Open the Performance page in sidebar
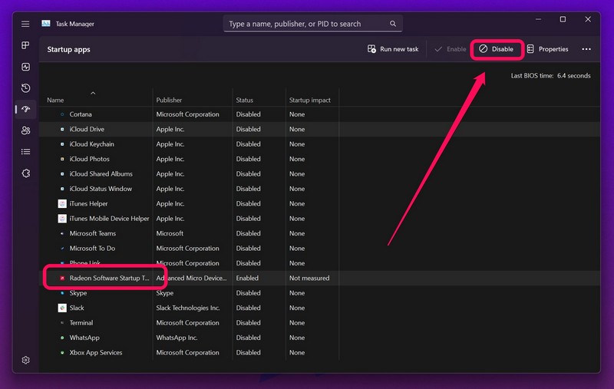Screen dimensions: 614x389 click(25, 68)
